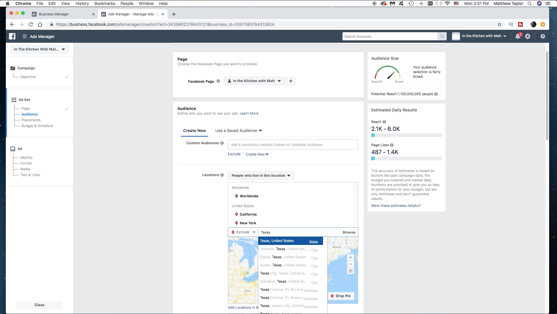The width and height of the screenshot is (557, 314).
Task: Go to Placements in the sidebar
Action: (31, 120)
